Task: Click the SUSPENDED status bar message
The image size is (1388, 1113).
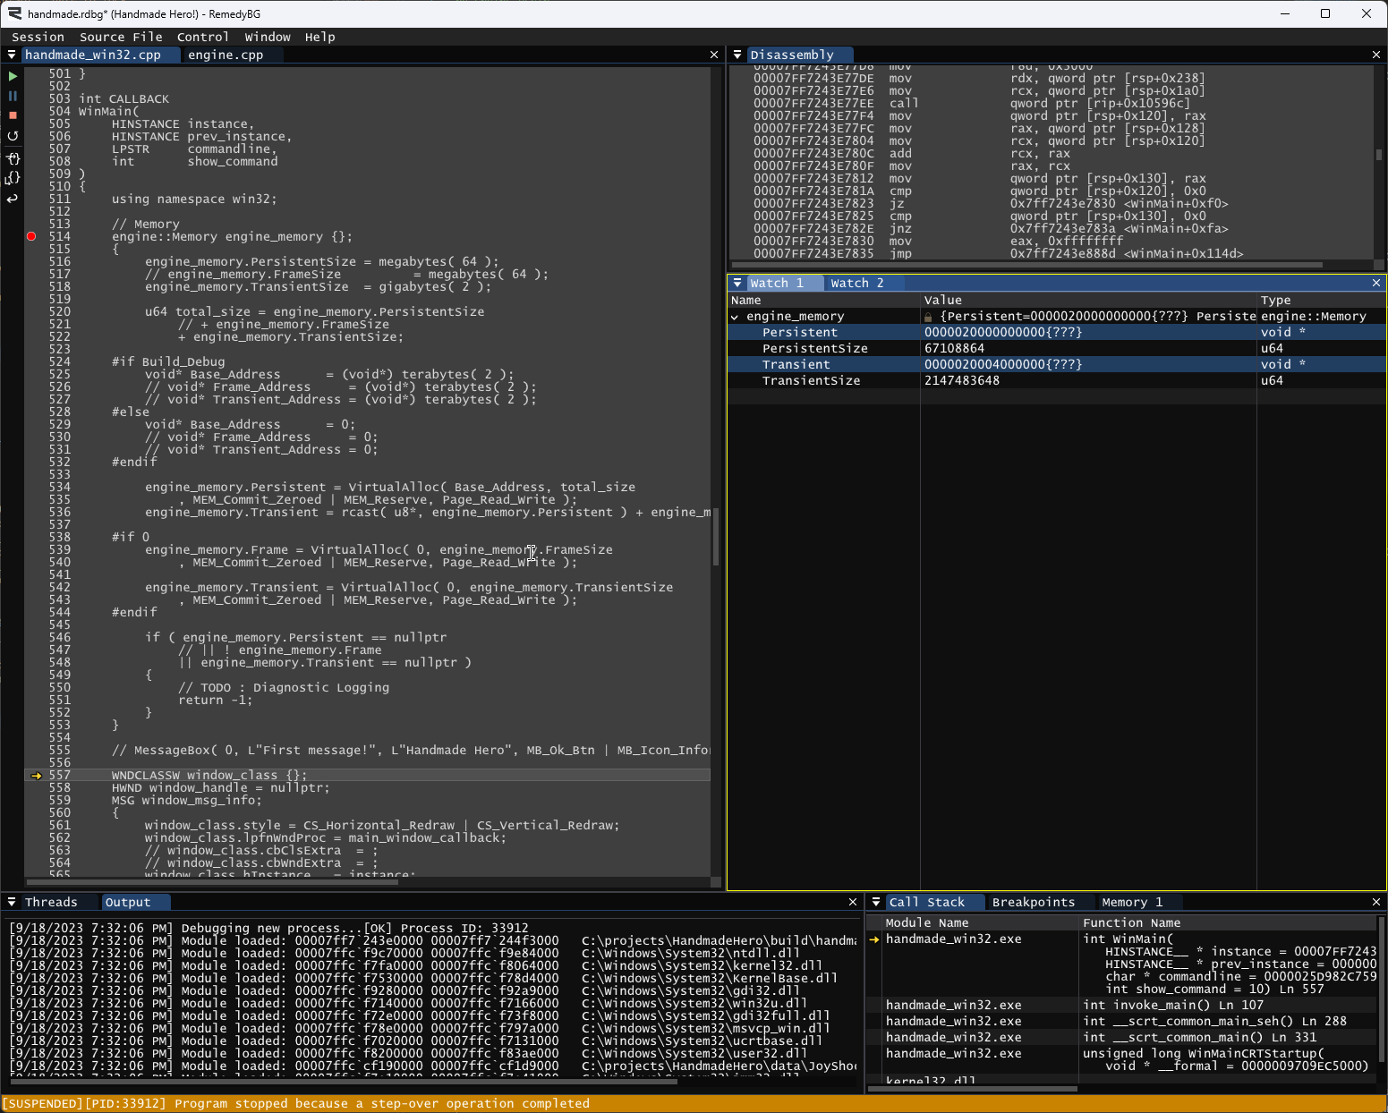Action: click(297, 1104)
